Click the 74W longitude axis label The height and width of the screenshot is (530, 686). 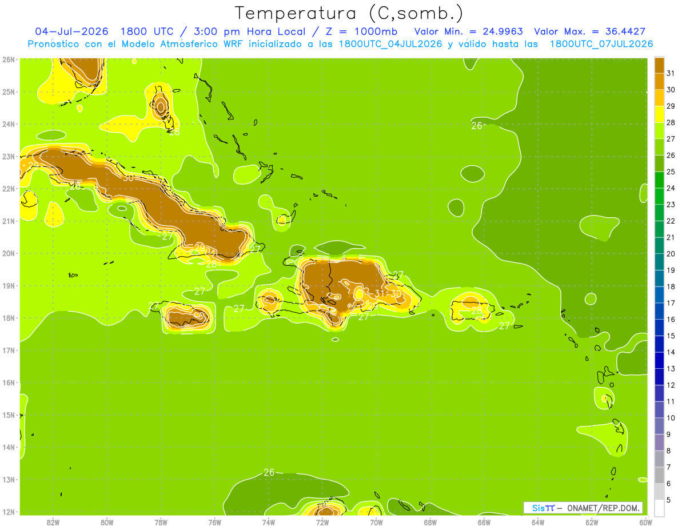(x=269, y=522)
